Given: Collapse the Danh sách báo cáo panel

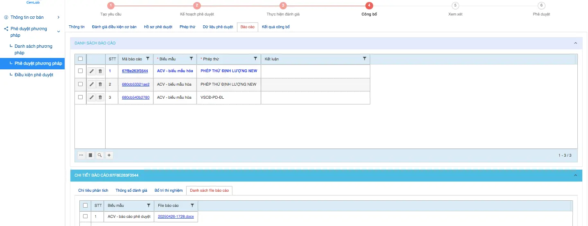Looking at the screenshot, I should coord(575,43).
